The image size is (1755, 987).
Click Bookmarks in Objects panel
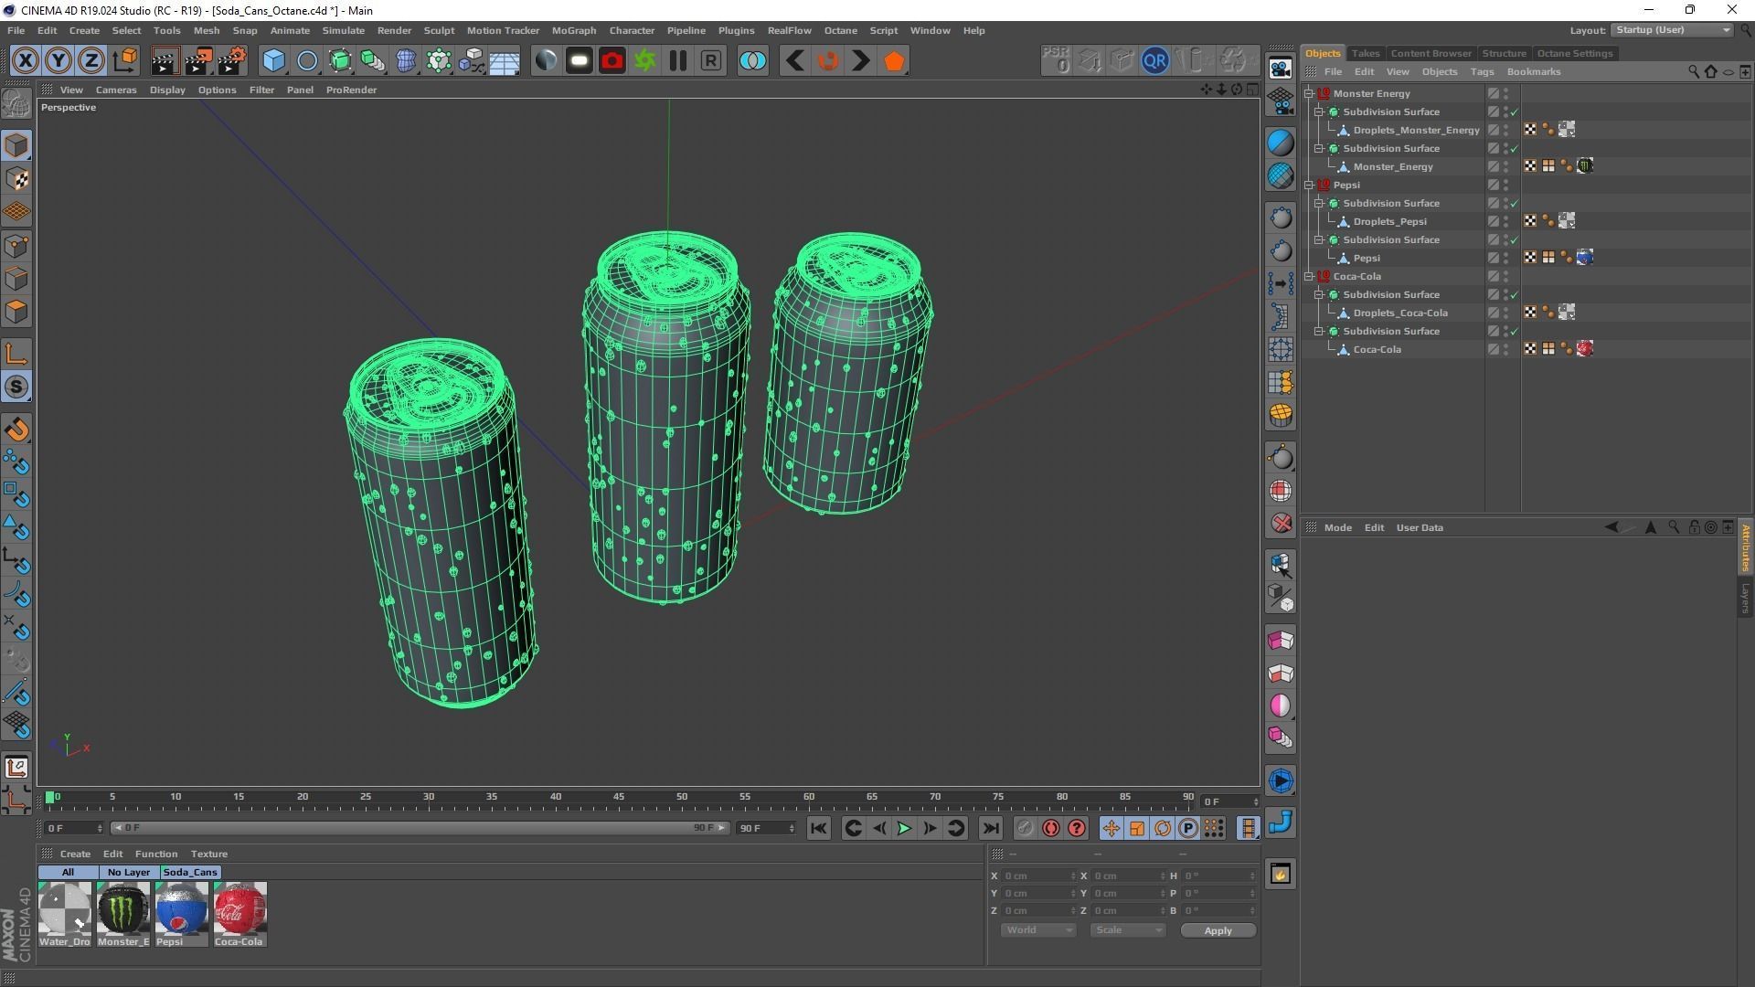point(1533,72)
